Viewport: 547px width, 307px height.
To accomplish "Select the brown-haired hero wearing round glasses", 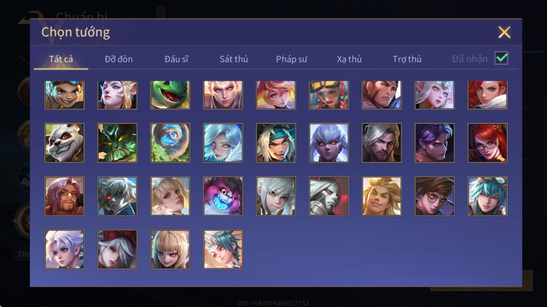I will [434, 196].
